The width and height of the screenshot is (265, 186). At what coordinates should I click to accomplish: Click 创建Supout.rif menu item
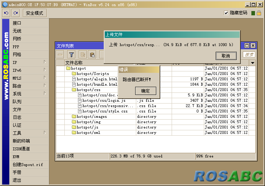(x=29, y=165)
